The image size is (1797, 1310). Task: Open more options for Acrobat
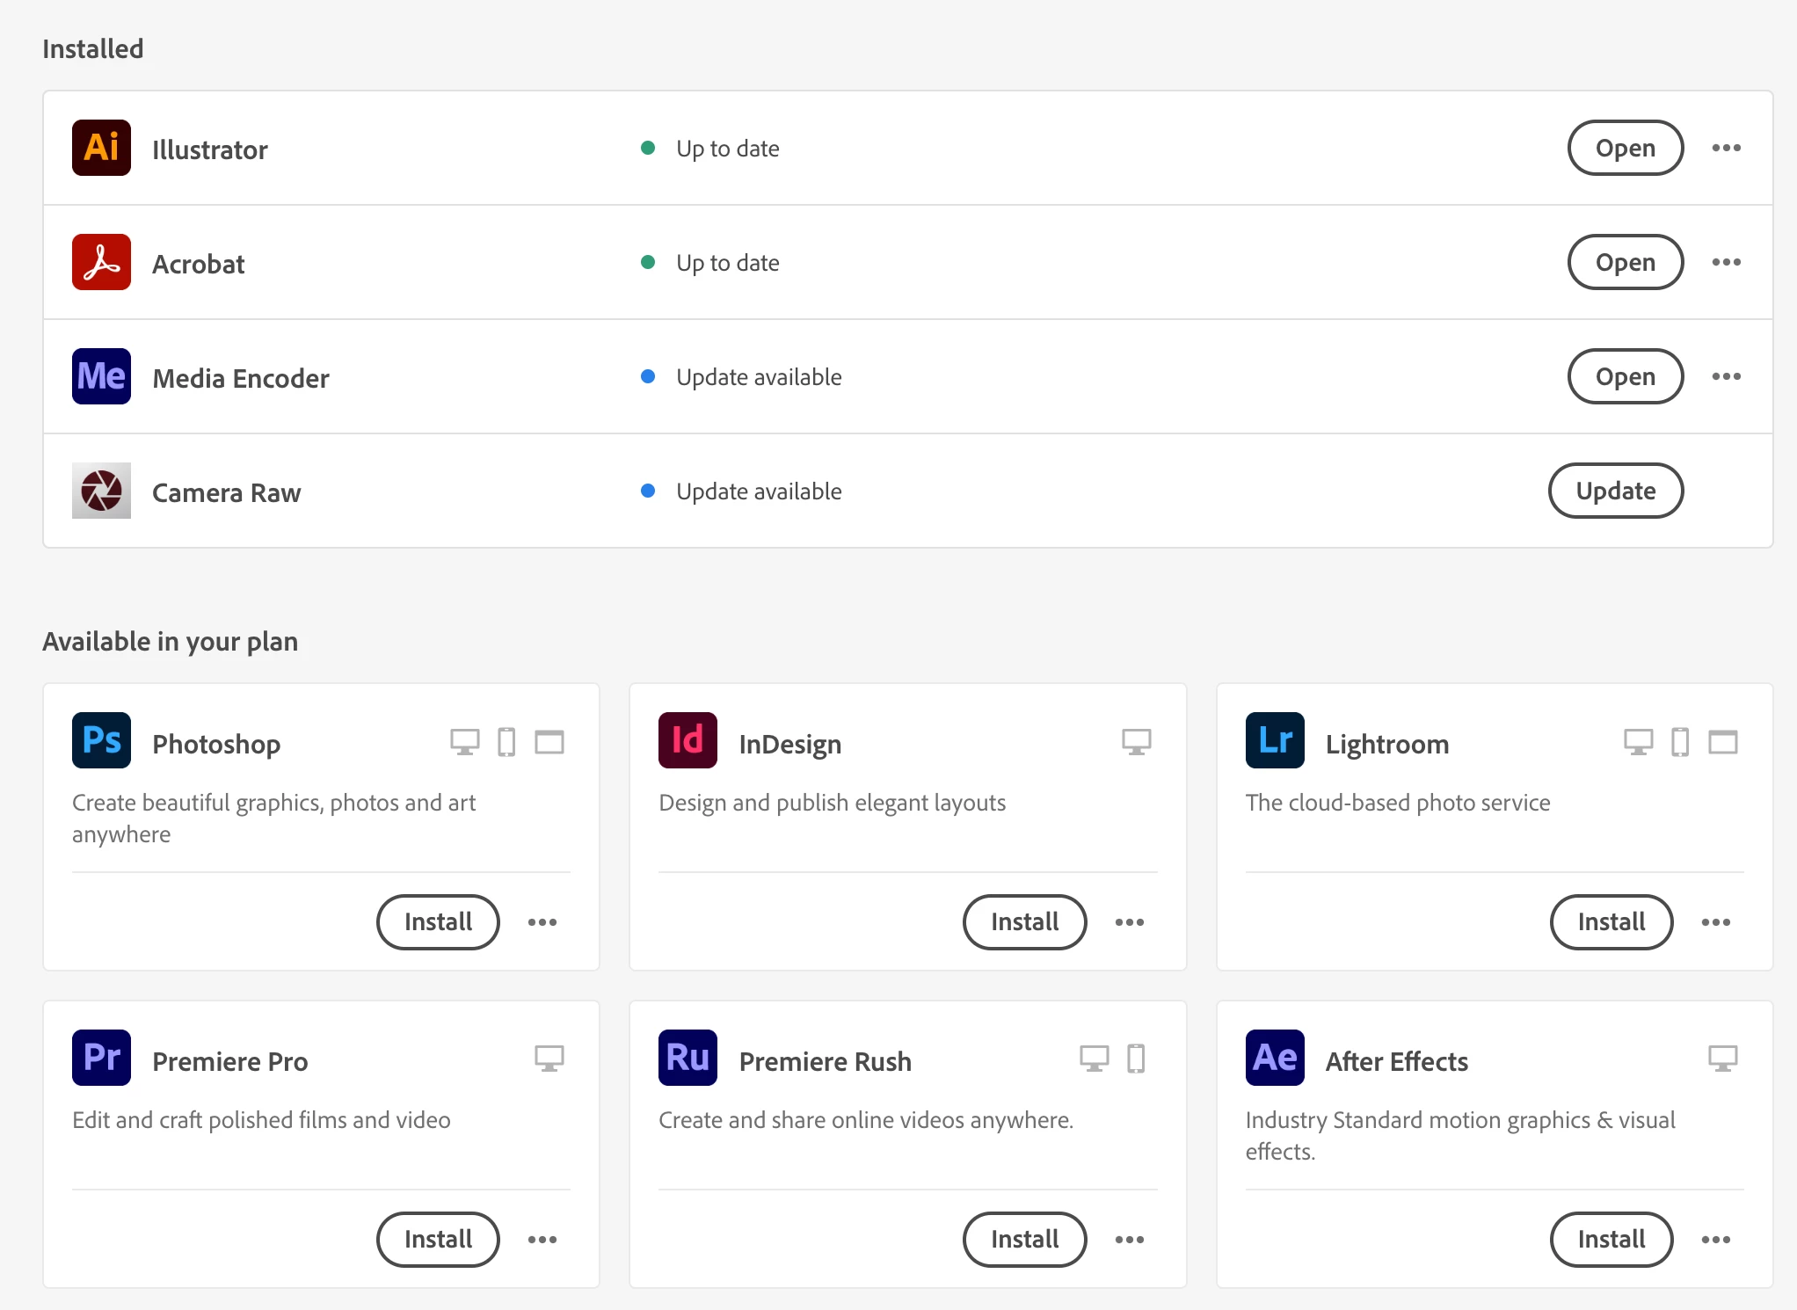point(1726,262)
